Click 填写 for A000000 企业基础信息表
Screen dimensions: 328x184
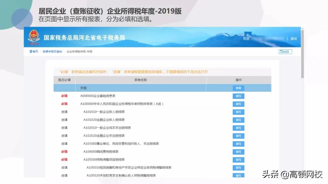coord(238,96)
